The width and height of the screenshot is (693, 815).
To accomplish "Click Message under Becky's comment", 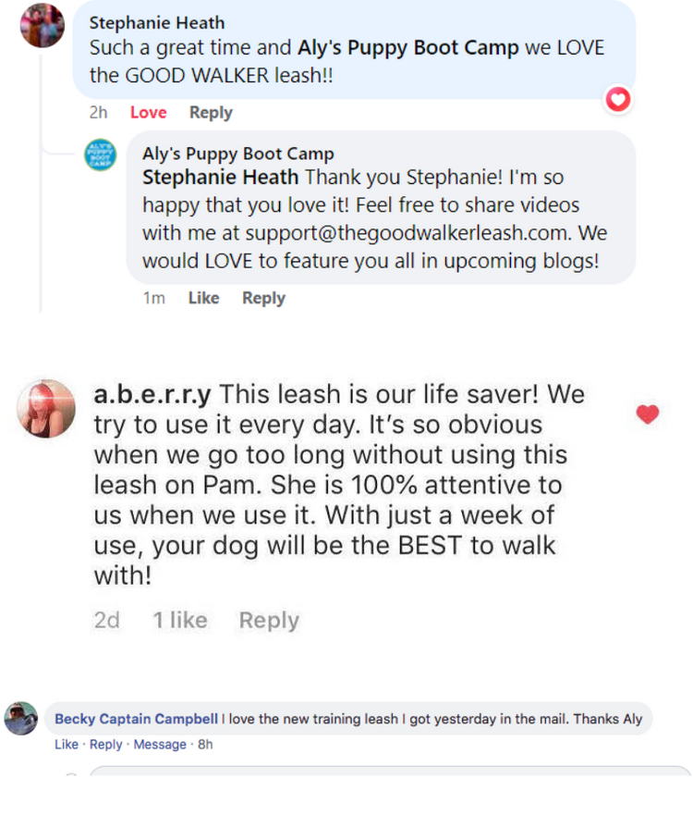I will 160,745.
